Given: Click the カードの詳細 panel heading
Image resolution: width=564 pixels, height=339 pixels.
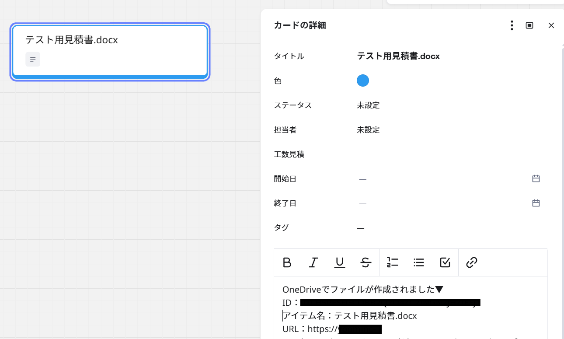Looking at the screenshot, I should coord(300,25).
